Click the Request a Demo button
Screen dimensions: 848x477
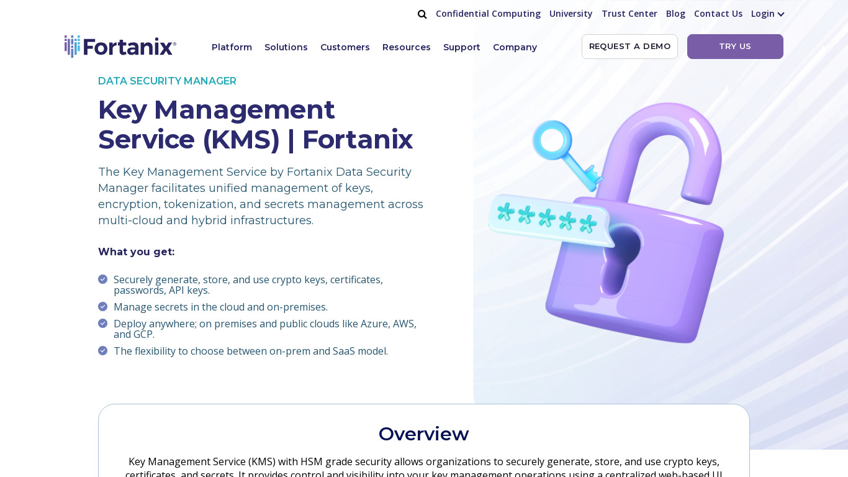pyautogui.click(x=629, y=47)
